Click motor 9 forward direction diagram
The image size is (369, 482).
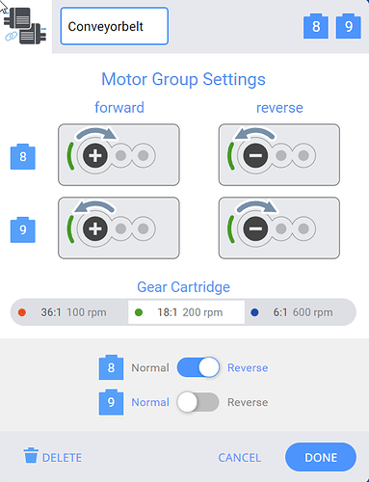119,228
